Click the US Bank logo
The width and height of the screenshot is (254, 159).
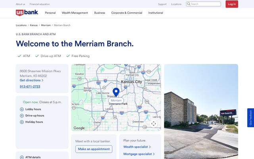27,13
